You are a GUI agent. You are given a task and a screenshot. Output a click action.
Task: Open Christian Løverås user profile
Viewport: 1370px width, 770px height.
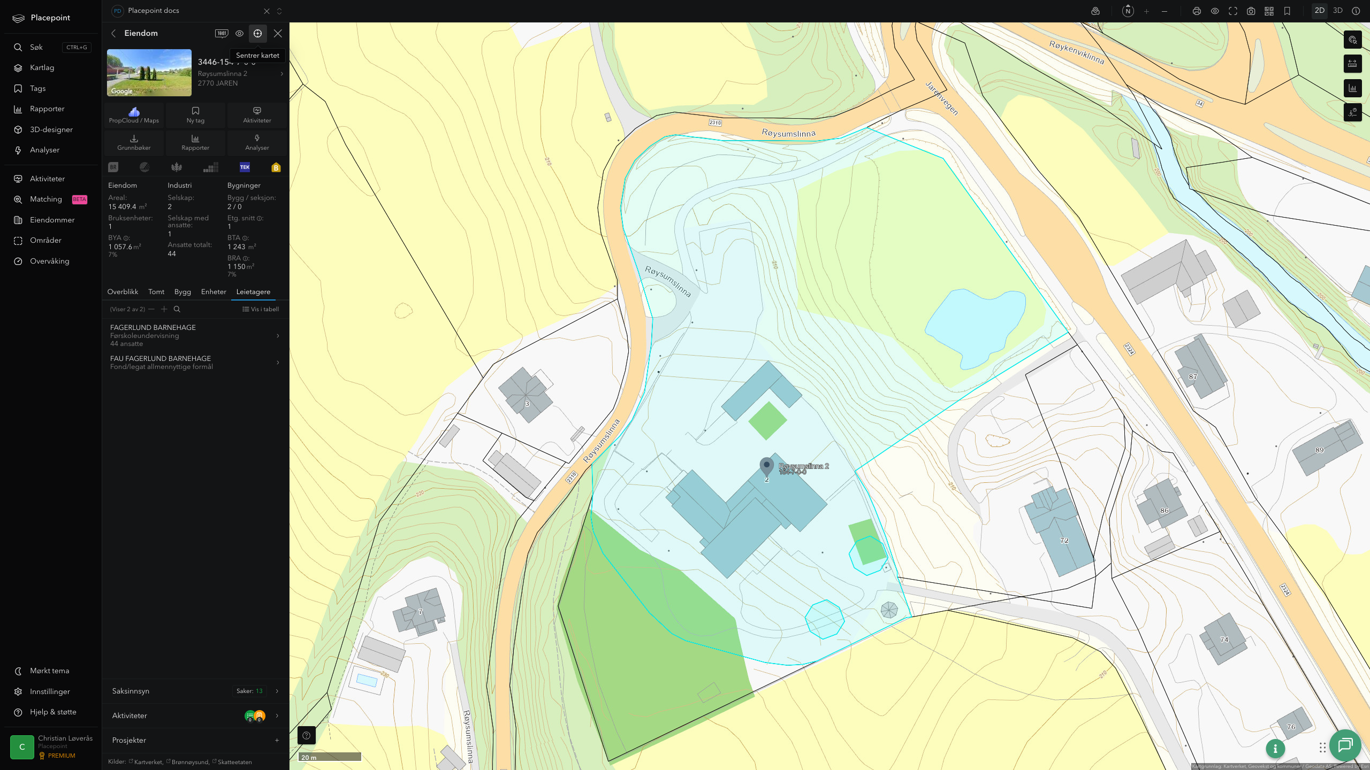pos(51,746)
